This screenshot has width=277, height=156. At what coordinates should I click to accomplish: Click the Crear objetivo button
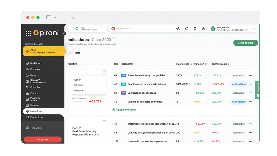click(x=245, y=43)
